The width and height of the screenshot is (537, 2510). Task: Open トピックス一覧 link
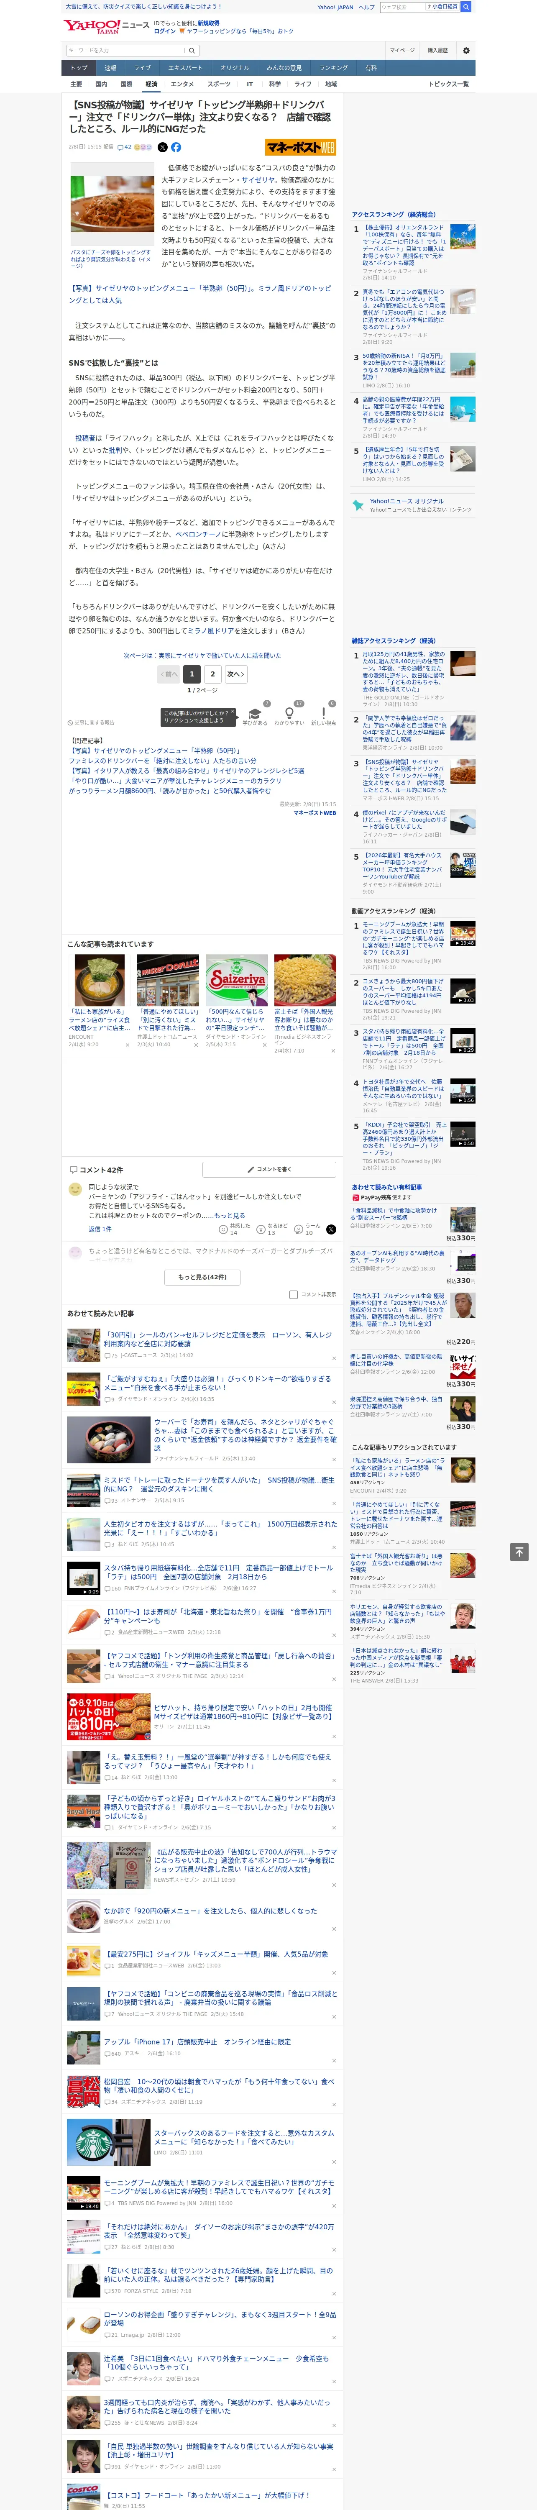click(448, 84)
